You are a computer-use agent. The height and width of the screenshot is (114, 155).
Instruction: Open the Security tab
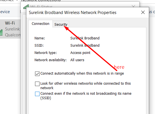[x=61, y=24]
